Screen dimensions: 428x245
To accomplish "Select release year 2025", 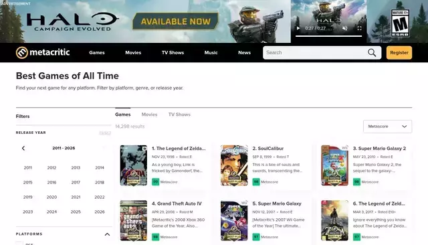I will tap(76, 212).
